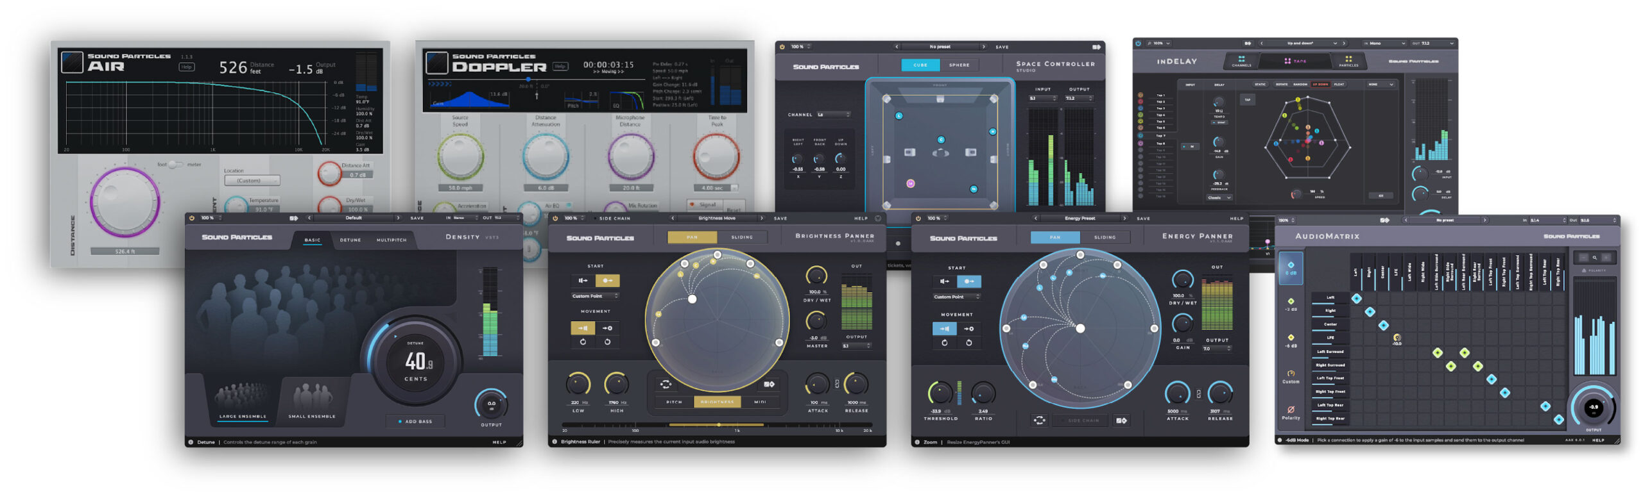
Task: Click the Help button in Doppler
Action: 560,66
